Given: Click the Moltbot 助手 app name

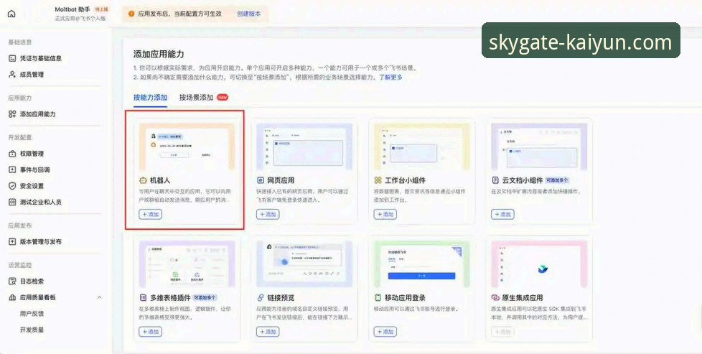Looking at the screenshot, I should pos(72,9).
